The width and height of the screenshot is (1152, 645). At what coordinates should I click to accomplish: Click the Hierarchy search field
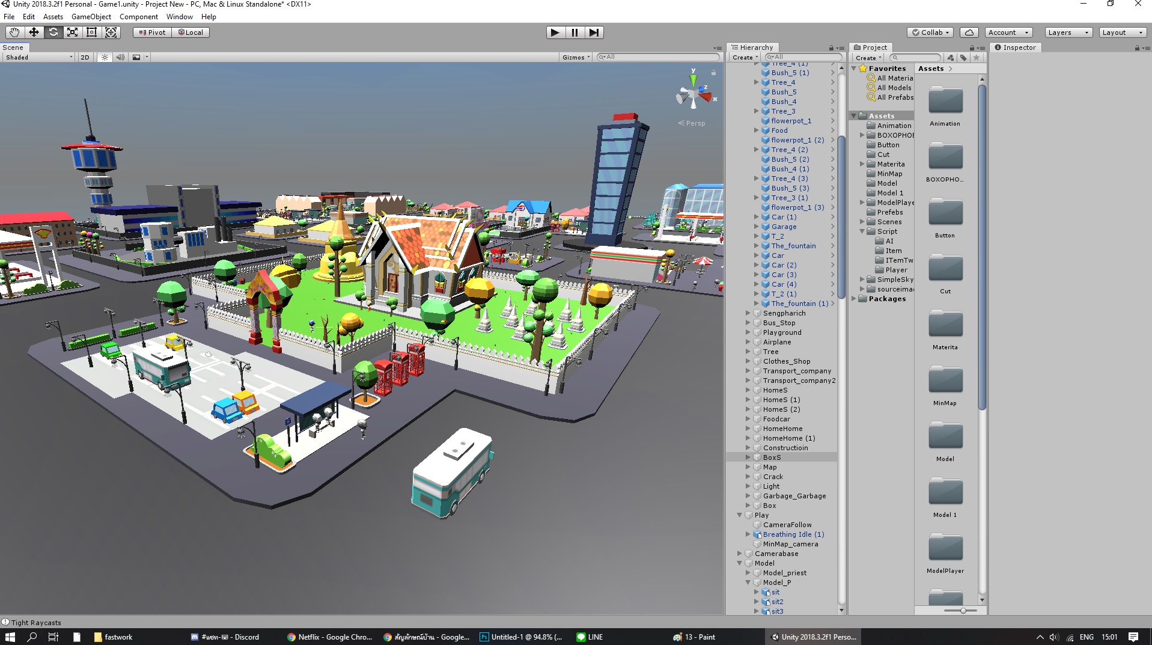click(x=803, y=57)
